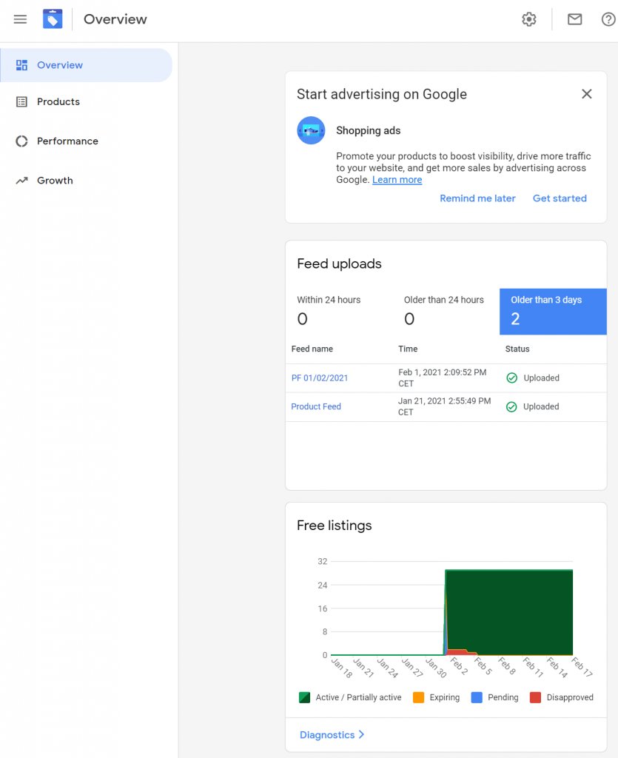Open the mail notifications icon
The image size is (618, 758).
[x=574, y=19]
